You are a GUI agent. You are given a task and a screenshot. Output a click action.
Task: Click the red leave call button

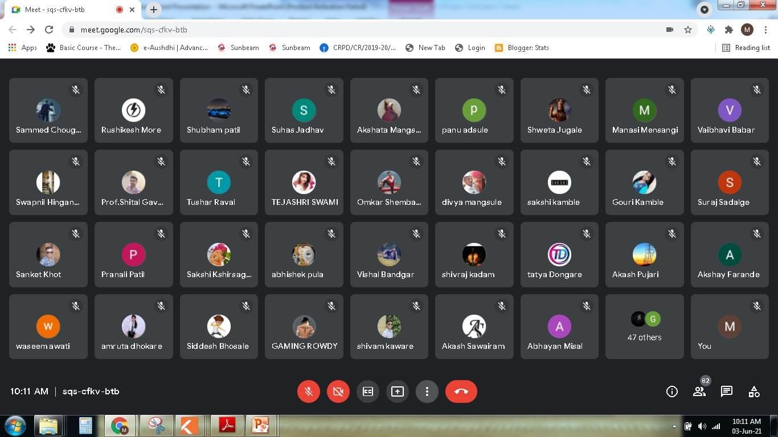pyautogui.click(x=461, y=391)
